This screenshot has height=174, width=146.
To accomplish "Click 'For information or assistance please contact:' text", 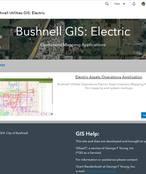I will (107, 160).
